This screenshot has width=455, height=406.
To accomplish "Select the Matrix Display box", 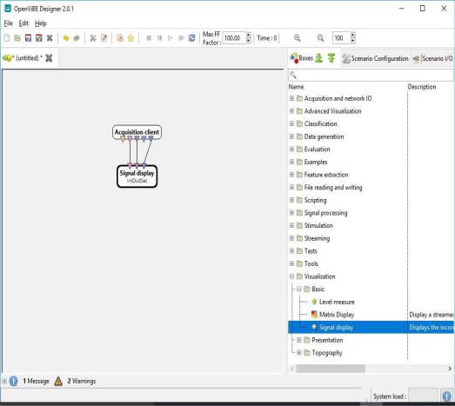I will pyautogui.click(x=337, y=315).
